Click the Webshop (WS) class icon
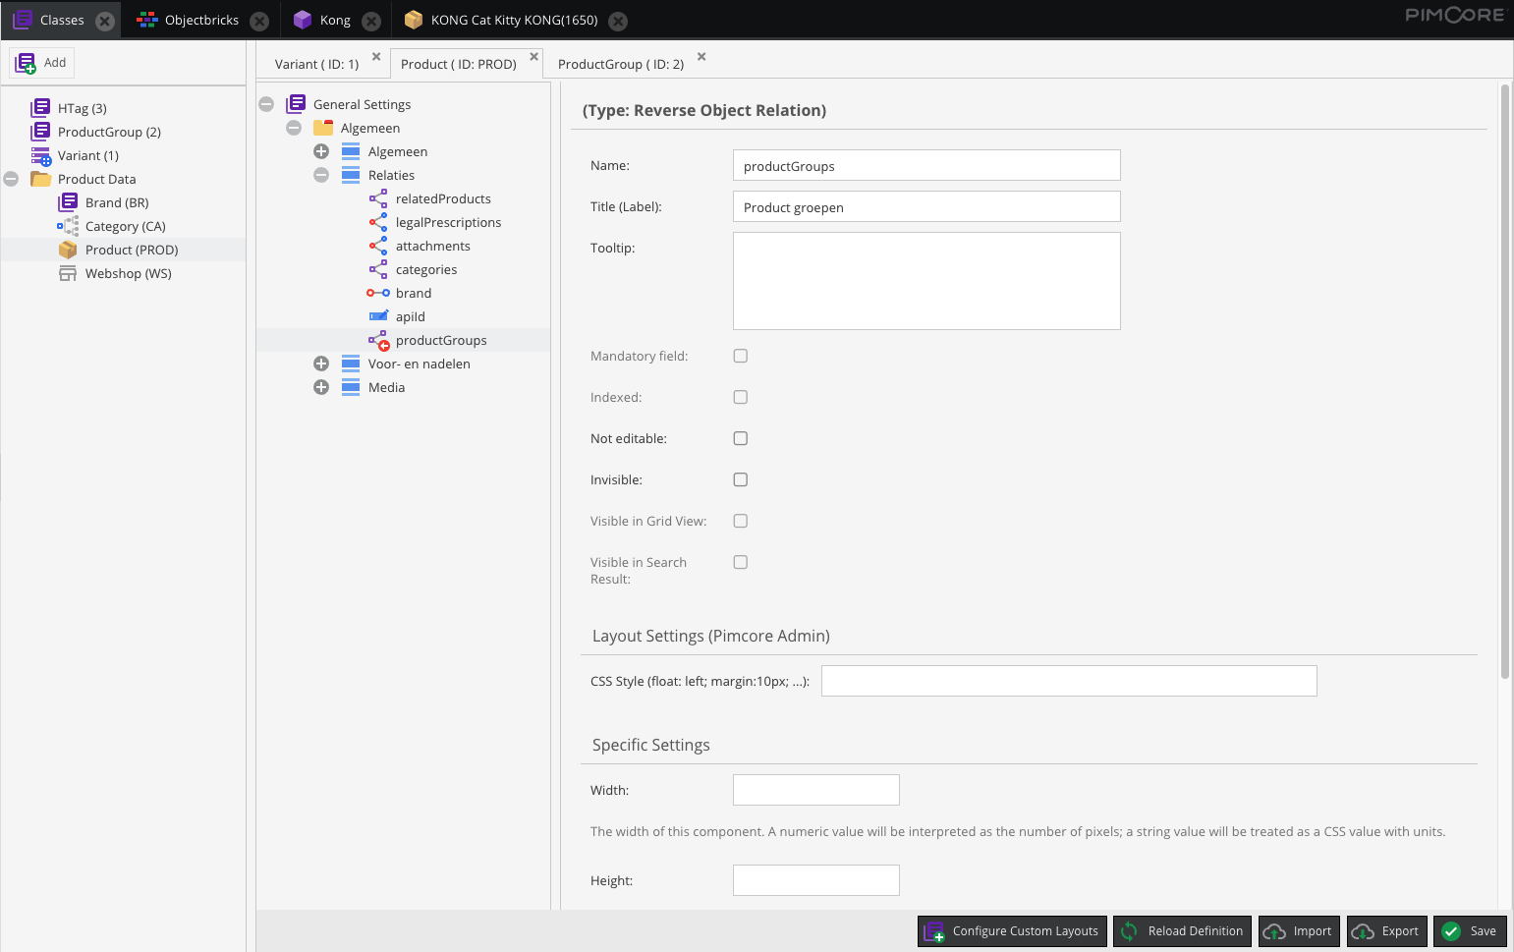The width and height of the screenshot is (1514, 952). click(68, 272)
